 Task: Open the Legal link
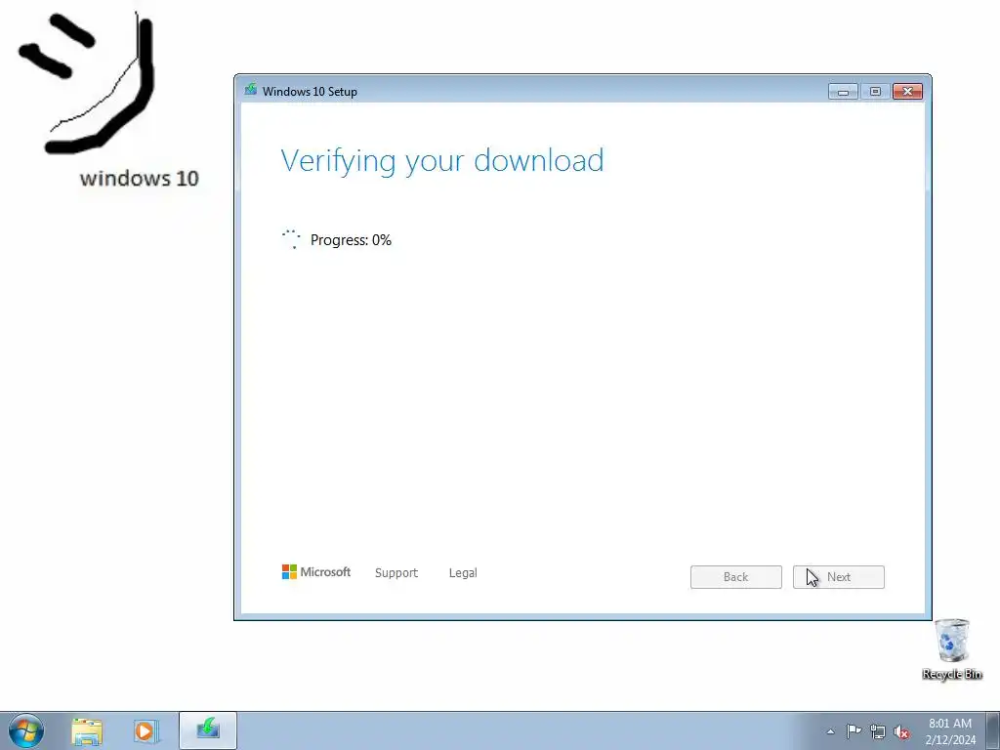coord(463,572)
